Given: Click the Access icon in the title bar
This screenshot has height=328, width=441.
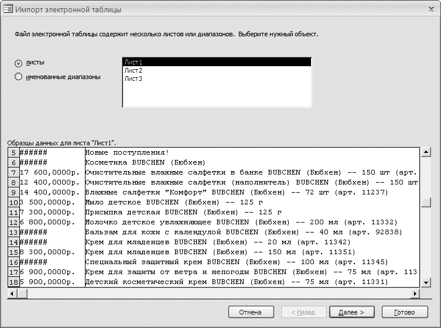Looking at the screenshot, I should [8, 8].
